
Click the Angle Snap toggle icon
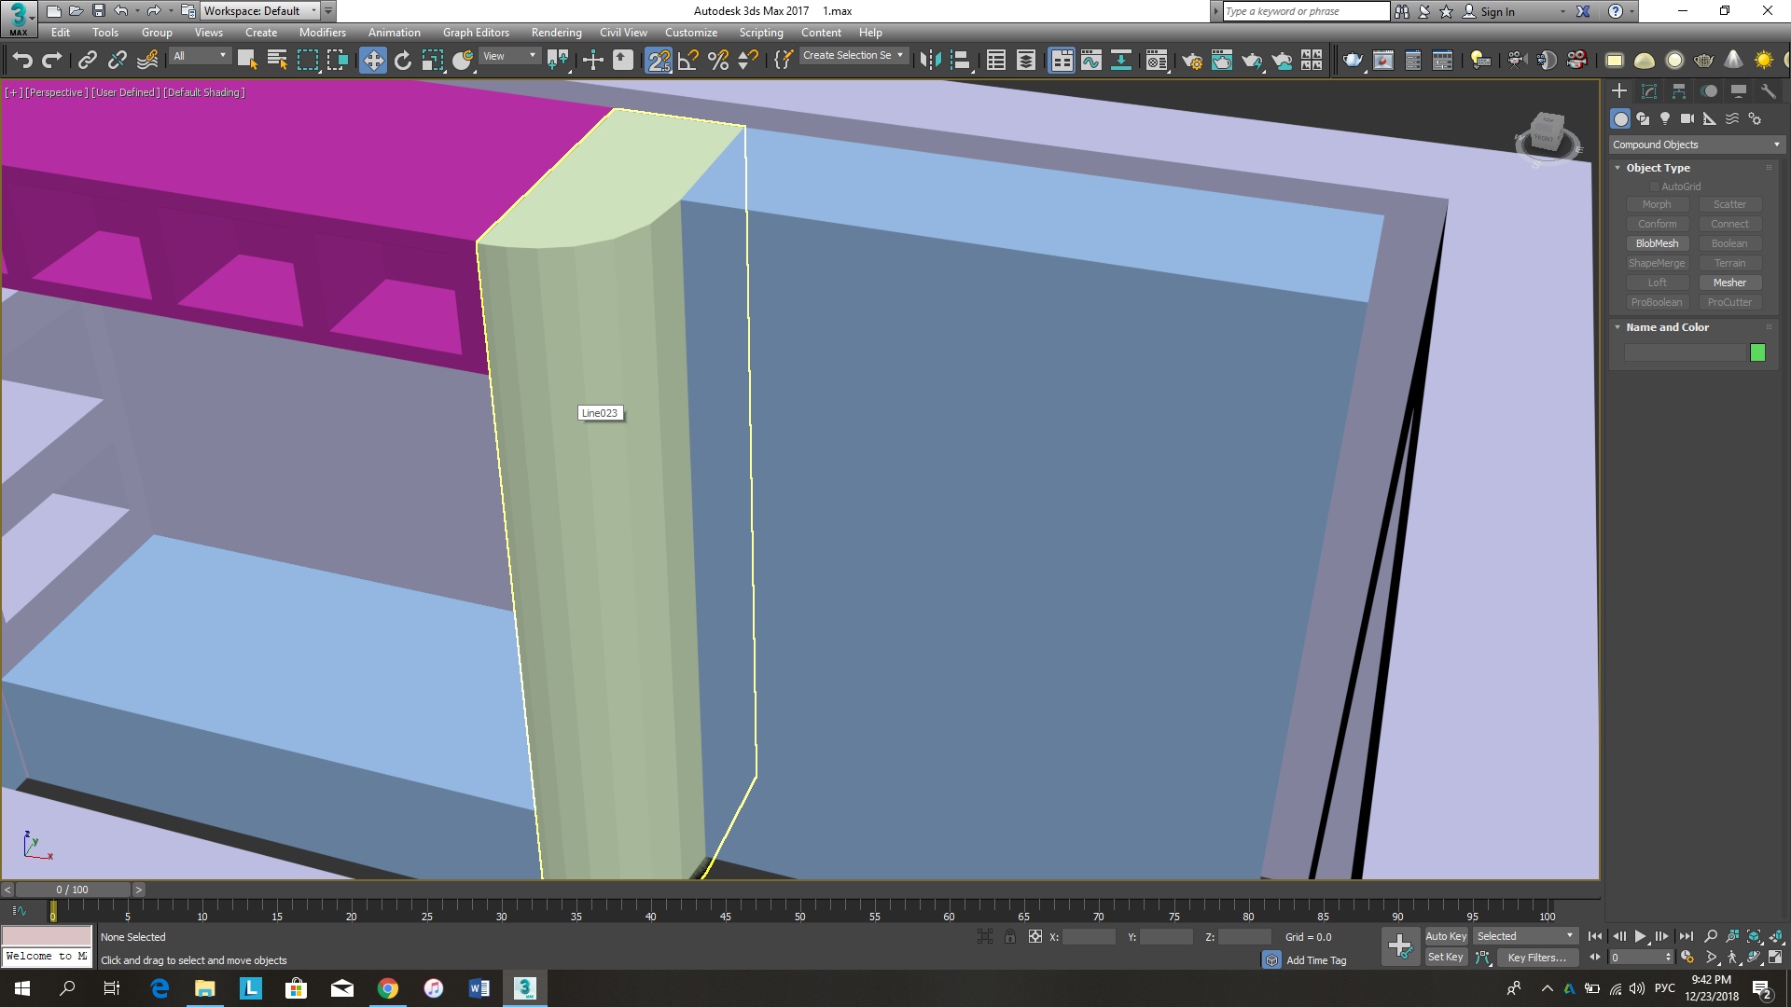tap(688, 61)
